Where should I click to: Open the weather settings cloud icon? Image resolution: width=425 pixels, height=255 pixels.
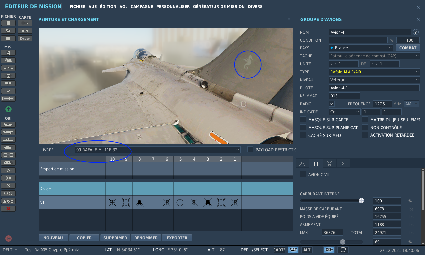8,60
